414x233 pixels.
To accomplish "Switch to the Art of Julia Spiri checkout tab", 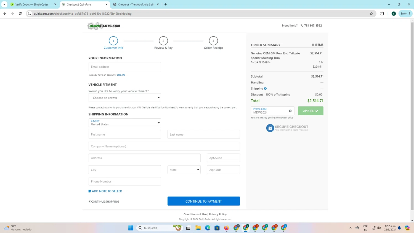I will [136, 4].
